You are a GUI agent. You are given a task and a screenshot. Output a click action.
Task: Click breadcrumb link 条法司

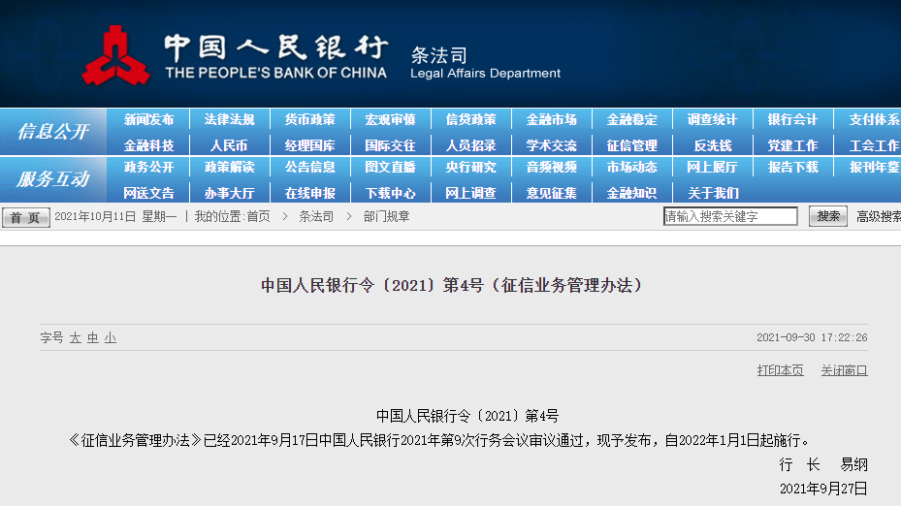pyautogui.click(x=316, y=216)
